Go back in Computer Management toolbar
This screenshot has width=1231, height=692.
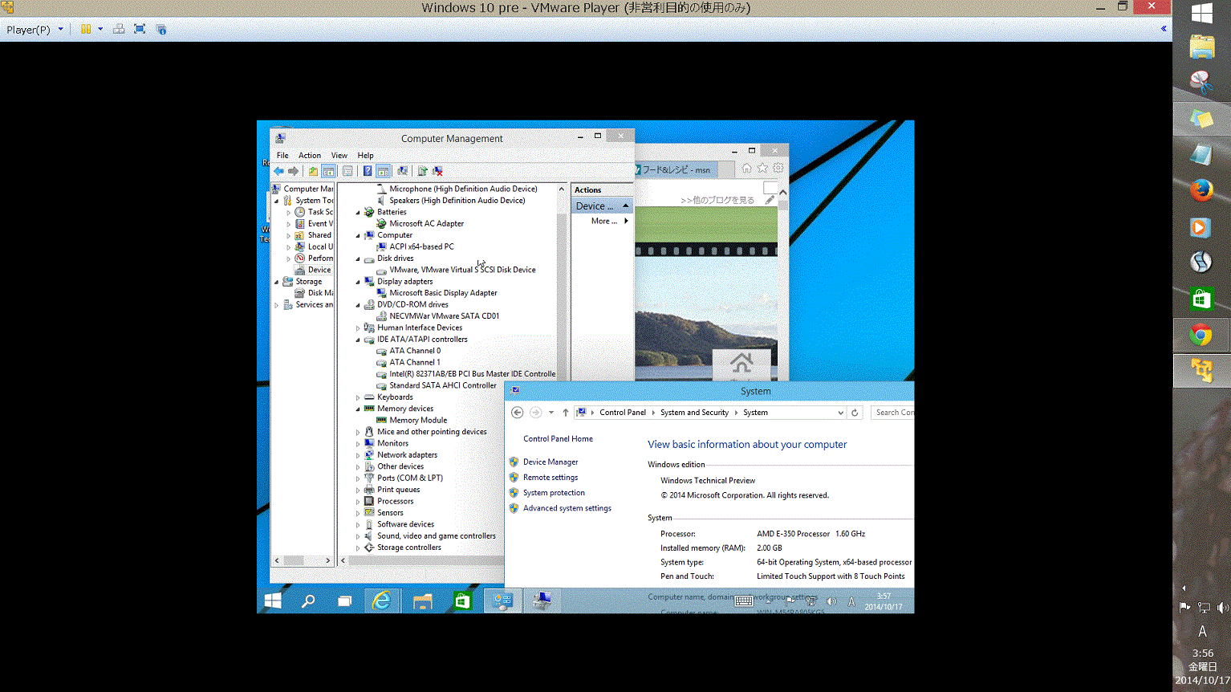click(278, 171)
